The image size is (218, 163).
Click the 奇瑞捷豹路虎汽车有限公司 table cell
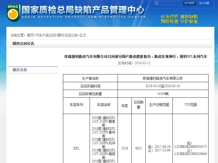click(x=163, y=78)
